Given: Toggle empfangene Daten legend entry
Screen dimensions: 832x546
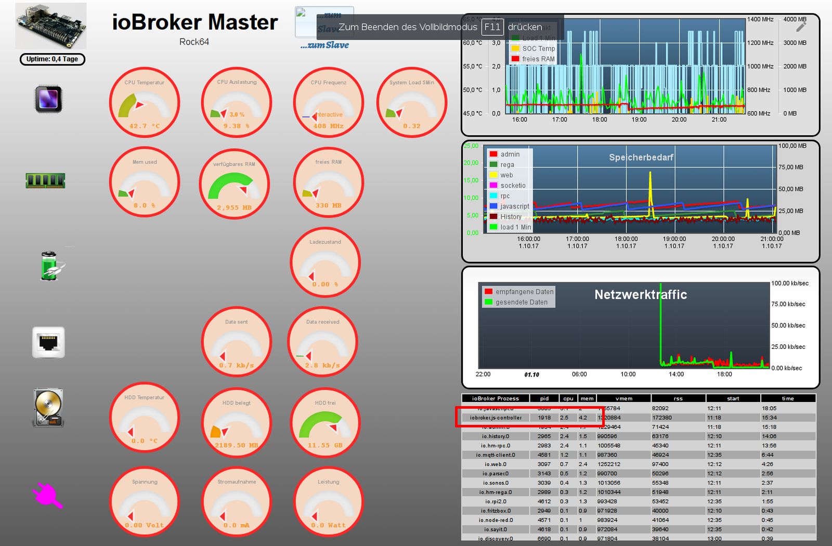Looking at the screenshot, I should (x=519, y=292).
